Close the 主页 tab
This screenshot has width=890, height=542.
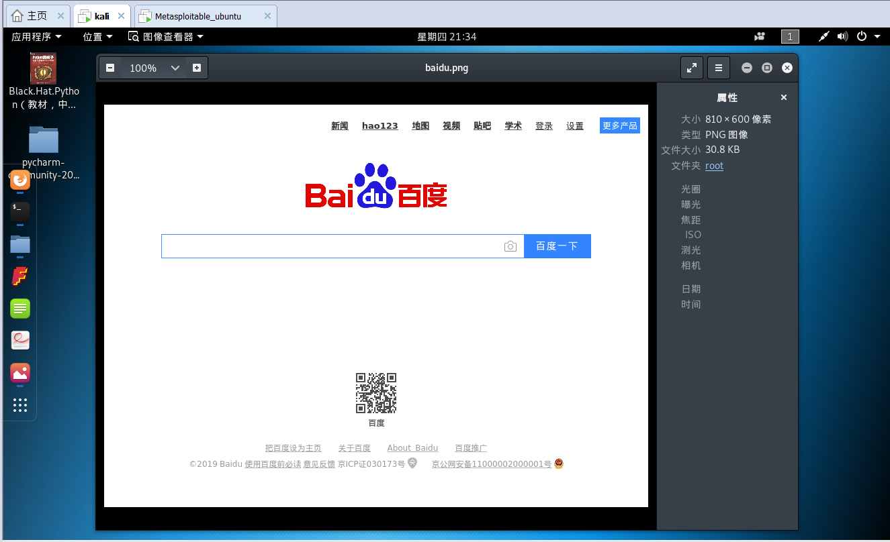(x=61, y=16)
